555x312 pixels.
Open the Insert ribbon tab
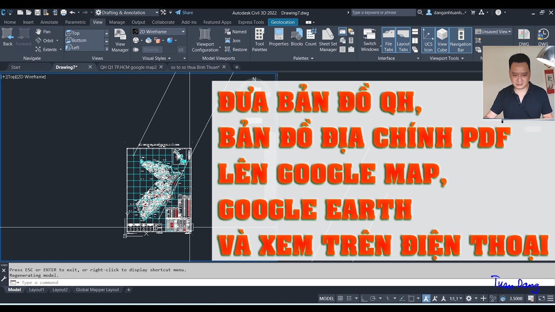pos(28,22)
